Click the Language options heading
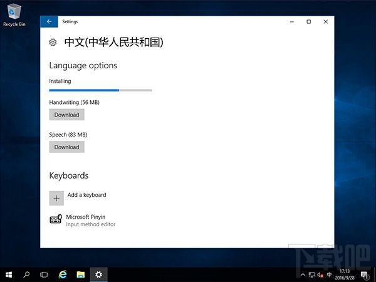 83,66
